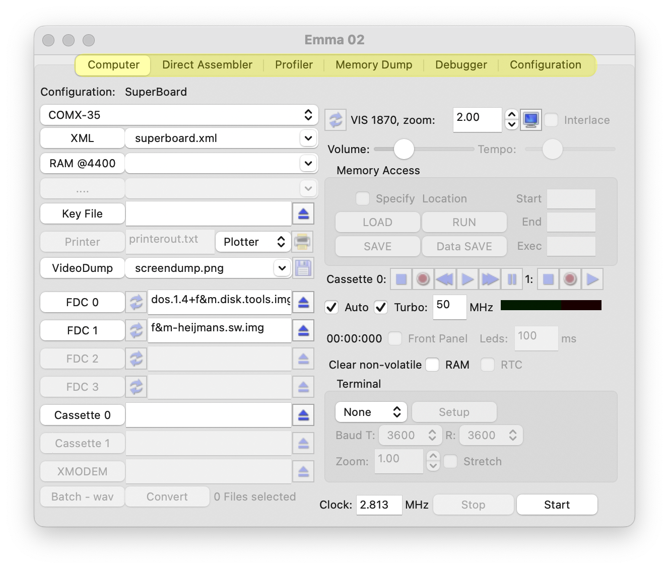669x569 pixels.
Task: Click the Cassette 0 button
Action: [83, 415]
